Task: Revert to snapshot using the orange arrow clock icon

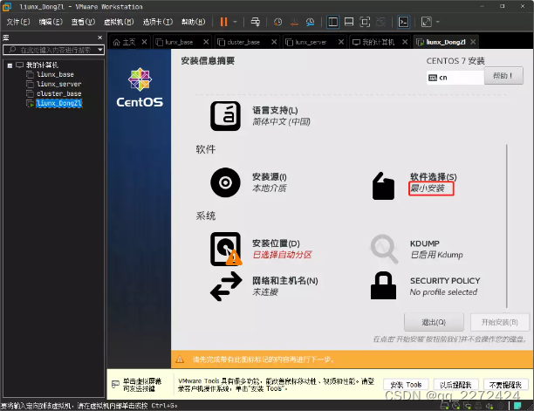Action: click(x=294, y=22)
